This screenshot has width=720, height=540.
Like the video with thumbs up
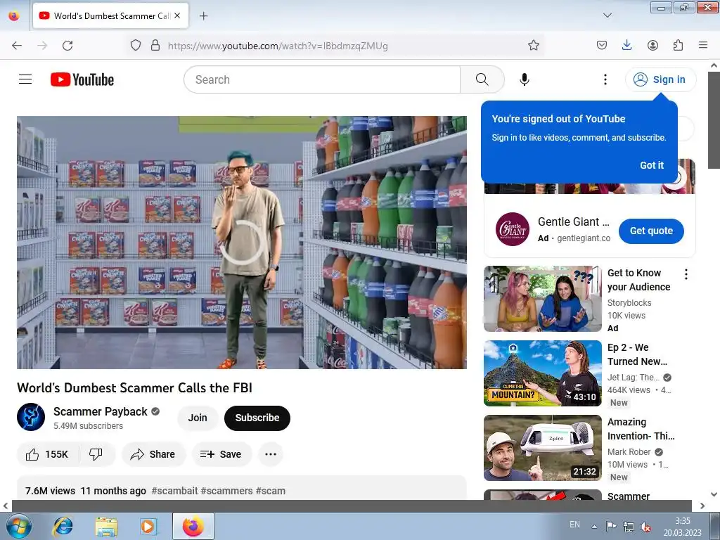(x=47, y=454)
